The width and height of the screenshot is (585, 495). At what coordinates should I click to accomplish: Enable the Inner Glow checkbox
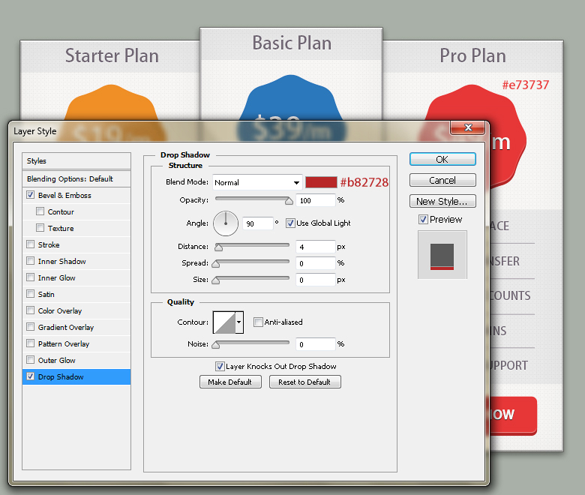coord(31,277)
